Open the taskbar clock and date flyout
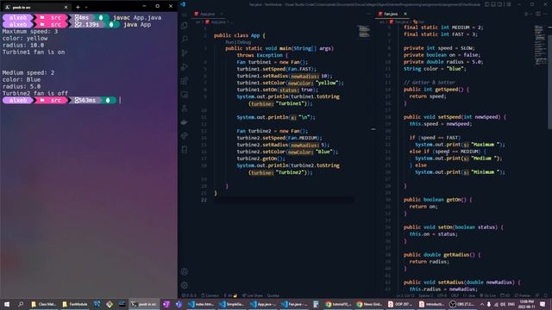552x310 pixels. pyautogui.click(x=526, y=304)
